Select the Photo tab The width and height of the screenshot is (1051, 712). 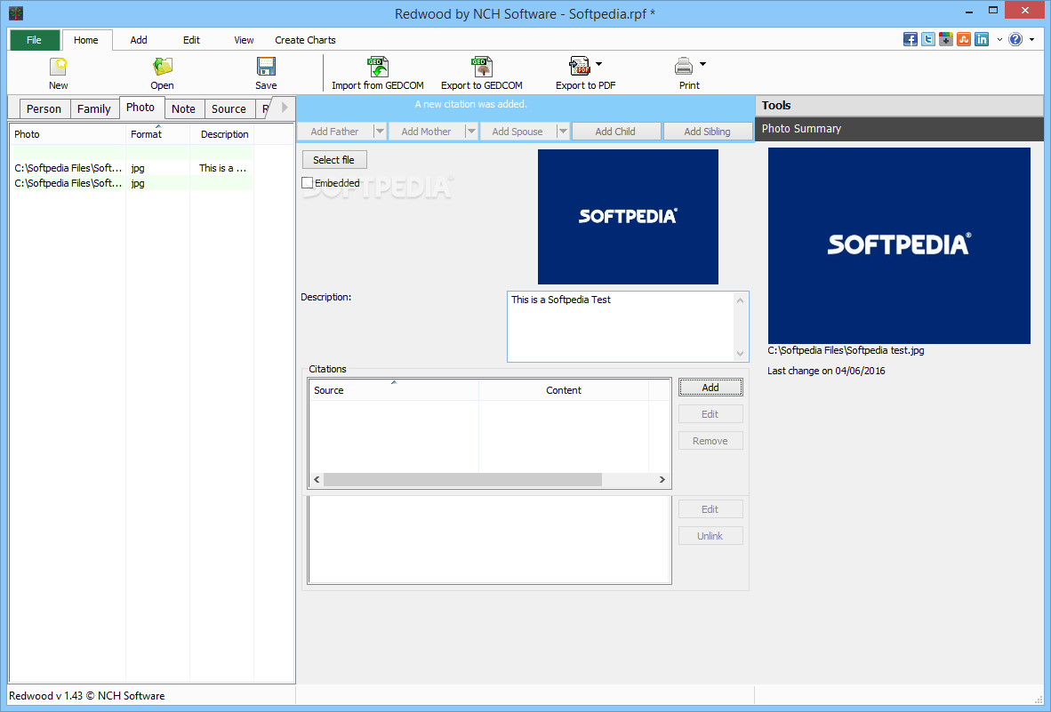(140, 108)
